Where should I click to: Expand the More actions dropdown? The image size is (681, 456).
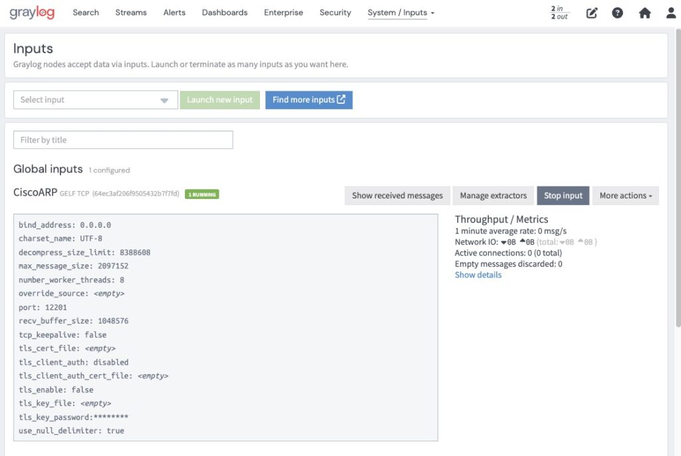[x=625, y=196]
